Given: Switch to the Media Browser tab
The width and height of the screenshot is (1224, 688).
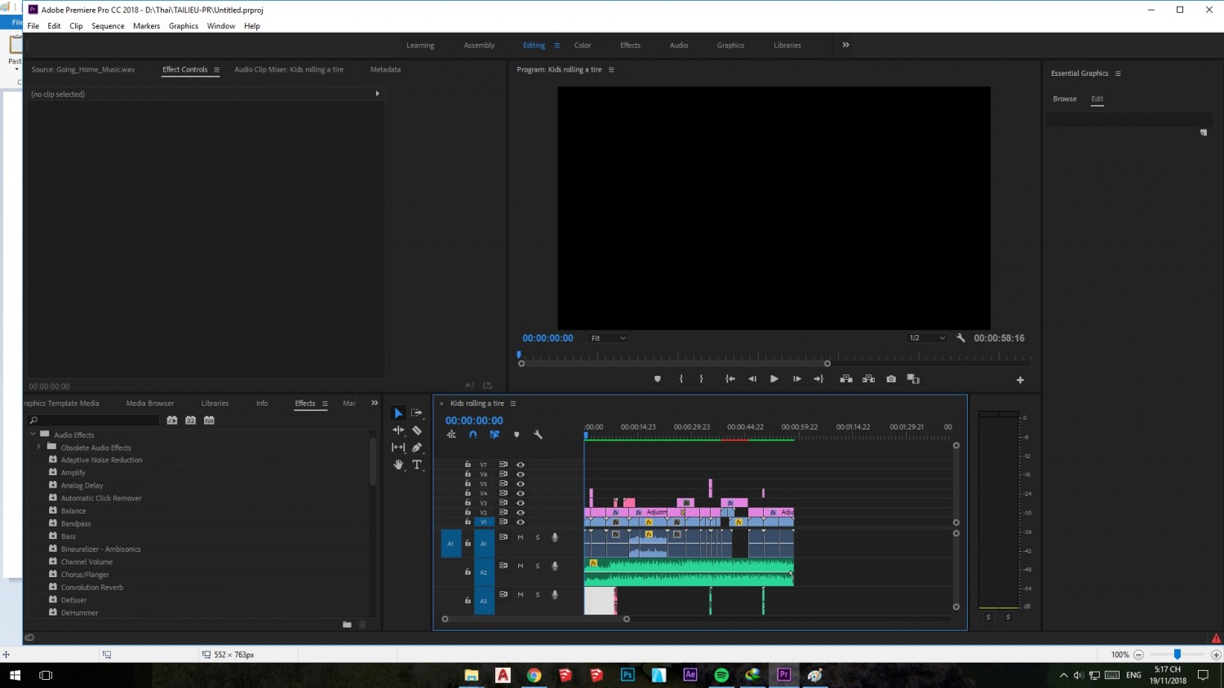Looking at the screenshot, I should click(x=150, y=404).
